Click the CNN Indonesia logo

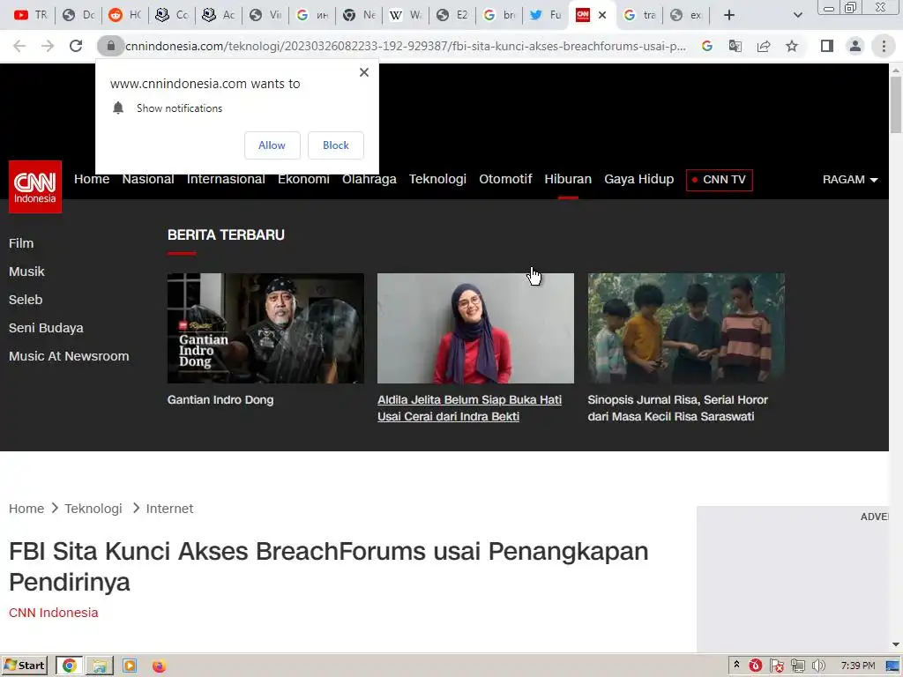(35, 187)
